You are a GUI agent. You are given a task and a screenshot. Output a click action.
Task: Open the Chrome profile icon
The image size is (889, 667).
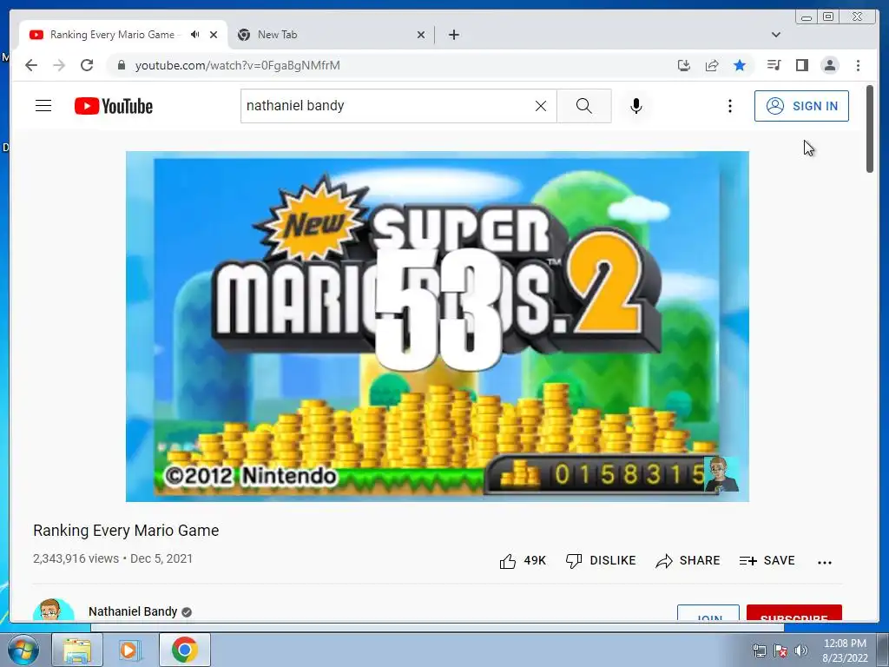[829, 65]
